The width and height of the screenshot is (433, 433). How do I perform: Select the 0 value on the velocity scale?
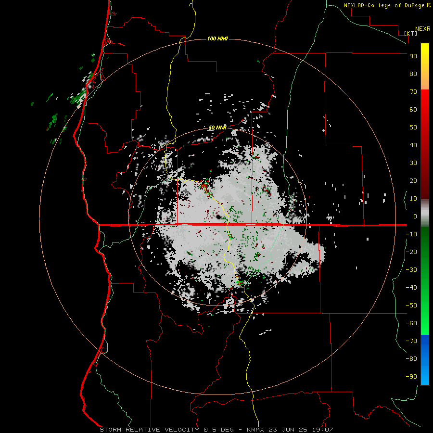coord(415,216)
